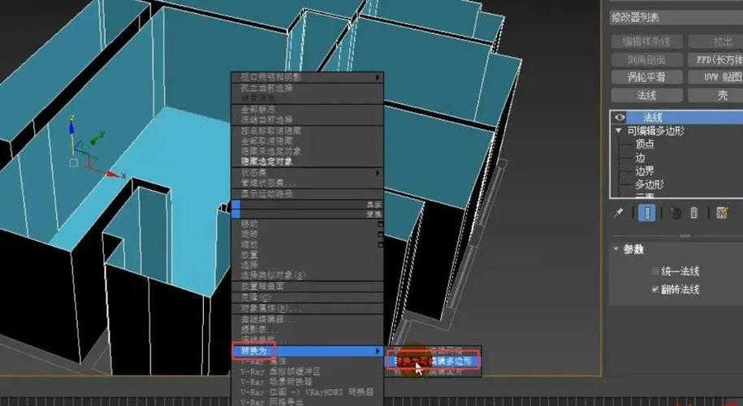Click the make unique icon

675,213
